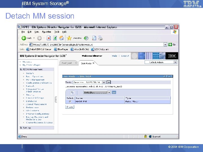203x152 pixels.
Task: Open the Home page house icon
Action: (61, 38)
